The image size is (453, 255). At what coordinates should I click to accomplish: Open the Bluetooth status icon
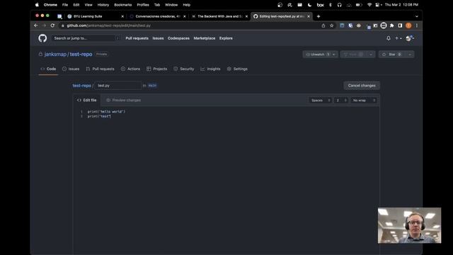(331, 5)
